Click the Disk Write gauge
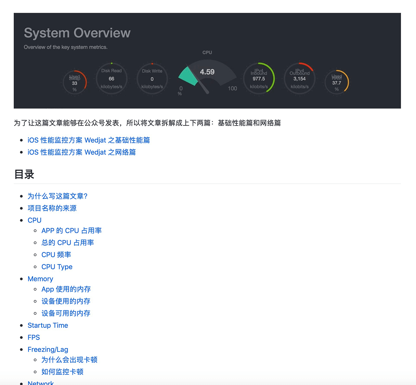 point(152,79)
